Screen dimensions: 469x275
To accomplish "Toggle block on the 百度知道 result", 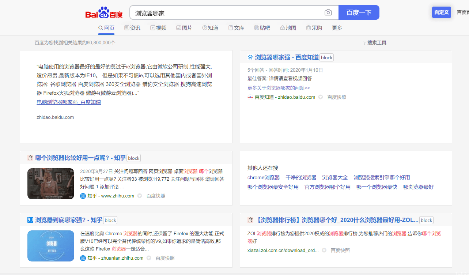I will 326,57.
